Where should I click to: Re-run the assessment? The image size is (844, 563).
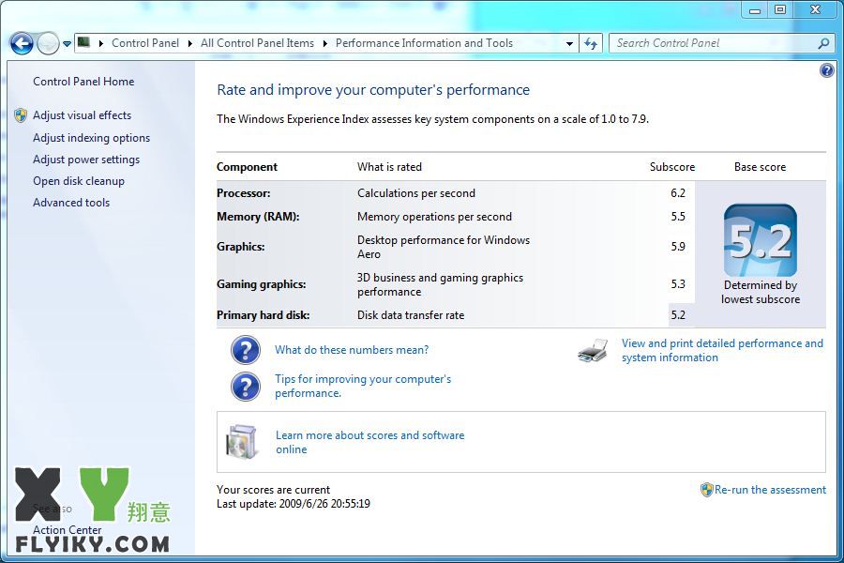770,490
